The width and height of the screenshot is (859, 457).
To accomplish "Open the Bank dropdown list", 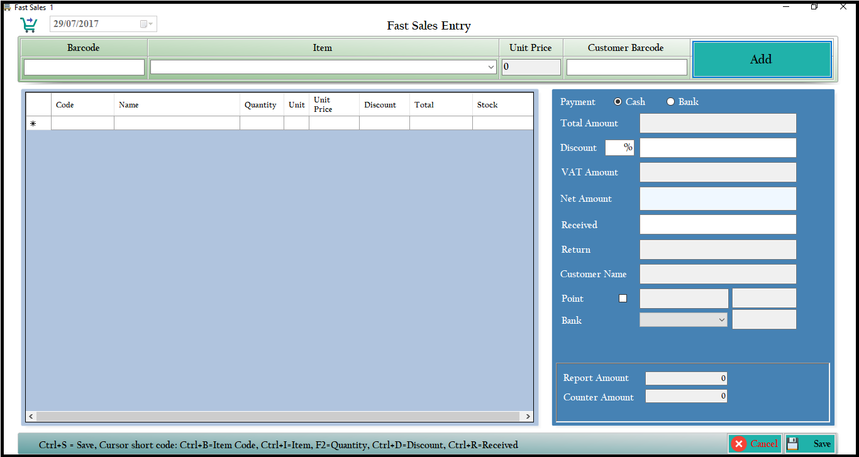I will click(x=721, y=320).
